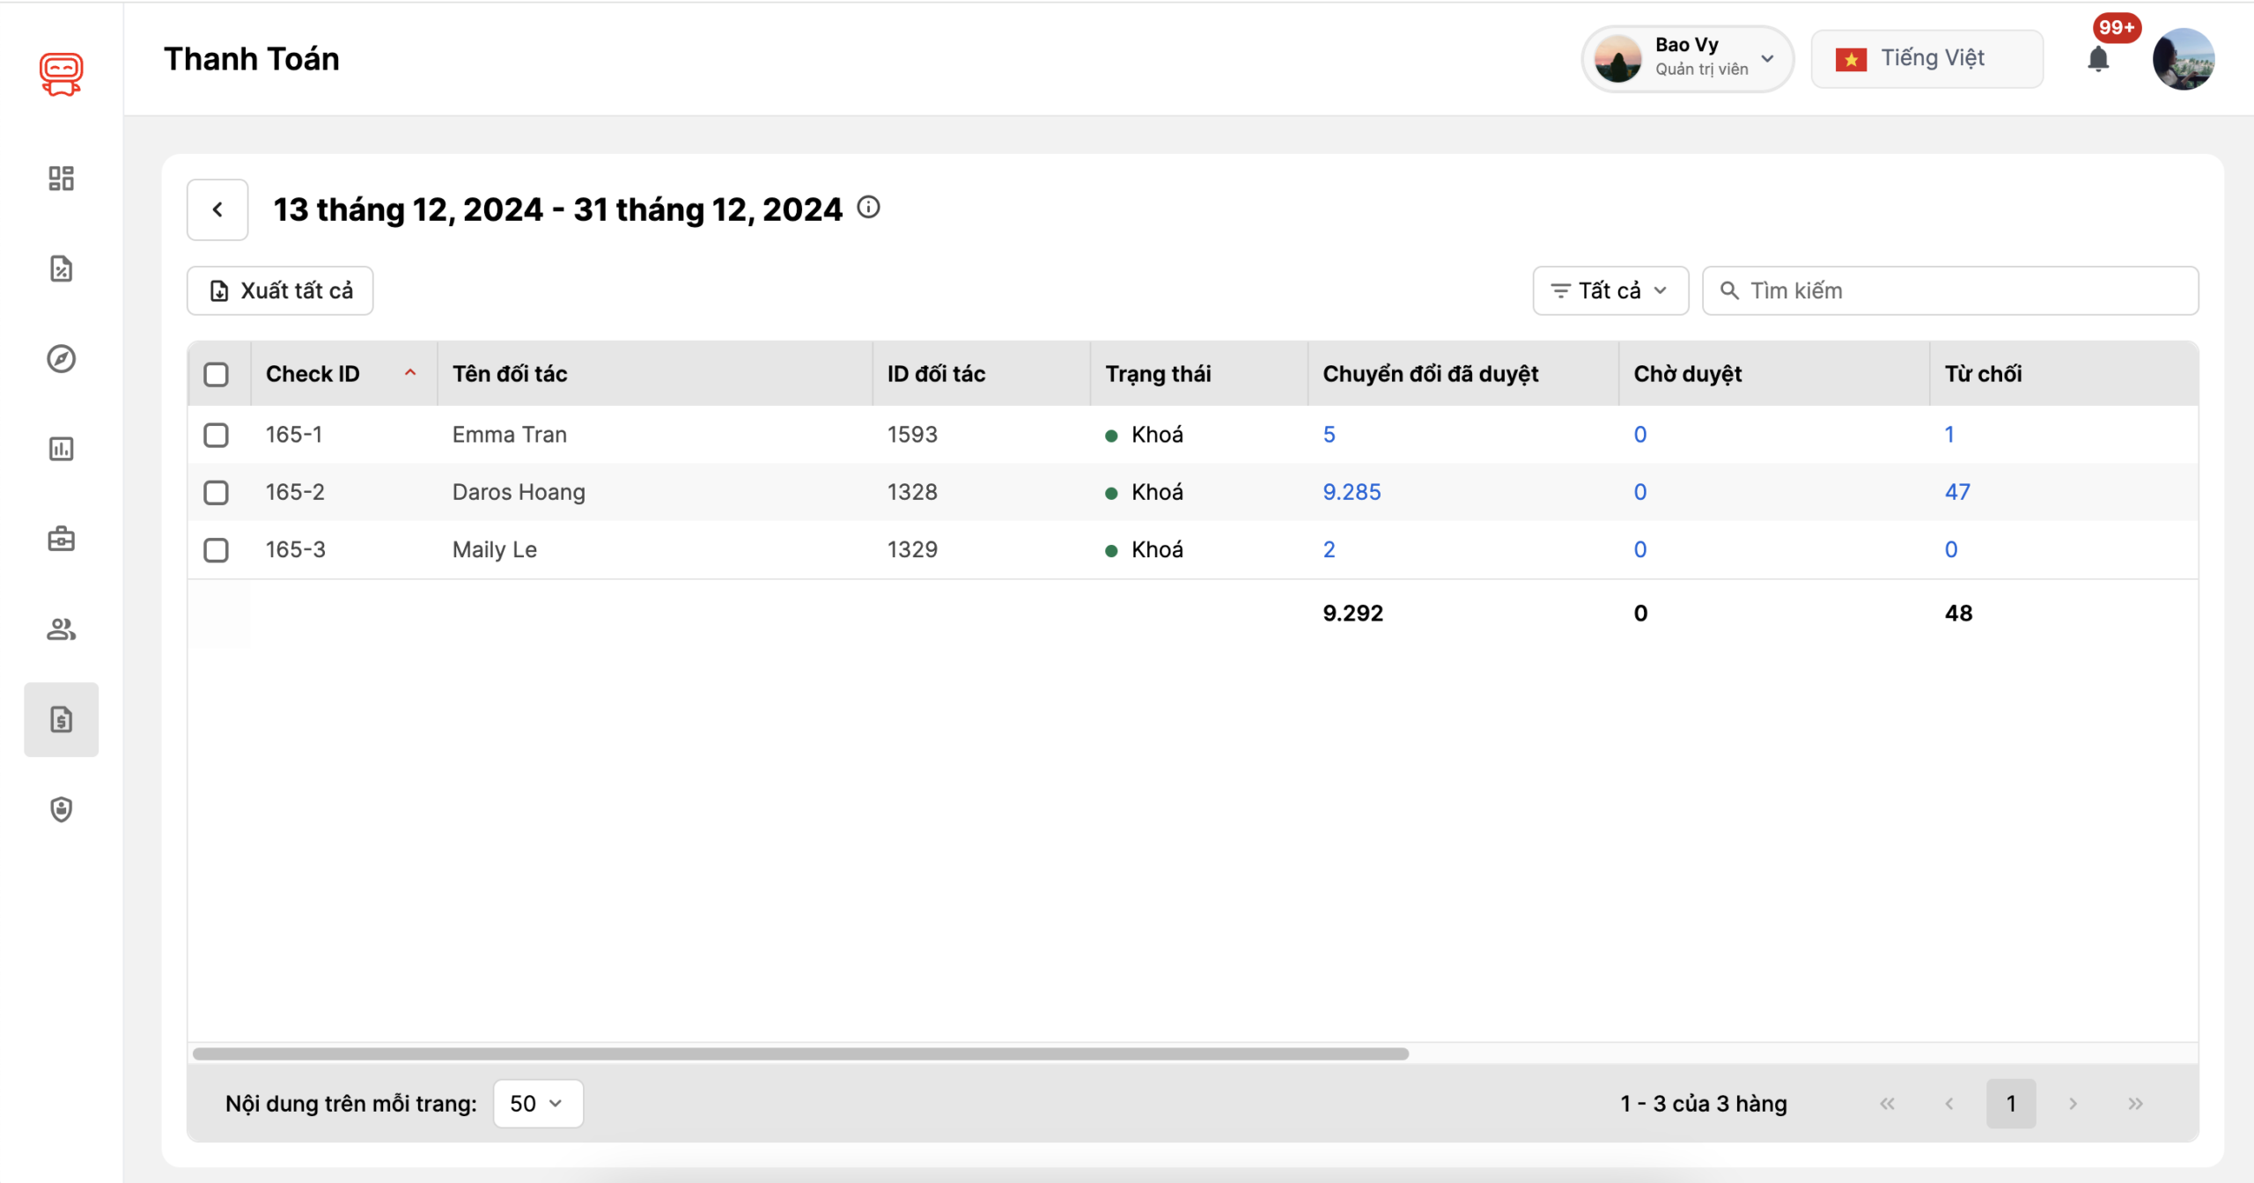2254x1183 pixels.
Task: Click approved conversions value 9.285
Action: [1352, 492]
